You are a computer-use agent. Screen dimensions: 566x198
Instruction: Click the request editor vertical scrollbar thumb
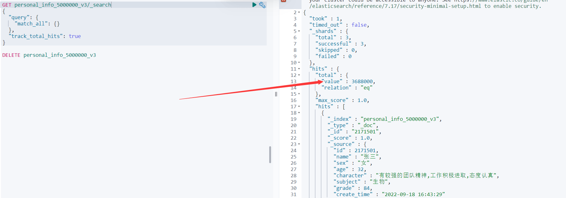click(270, 155)
